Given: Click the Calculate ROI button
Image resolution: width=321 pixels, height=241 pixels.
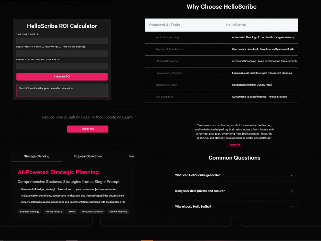Looking at the screenshot, I should 62,76.
